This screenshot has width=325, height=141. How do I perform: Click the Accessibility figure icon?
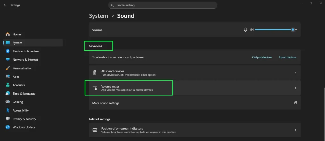[x=8, y=110]
